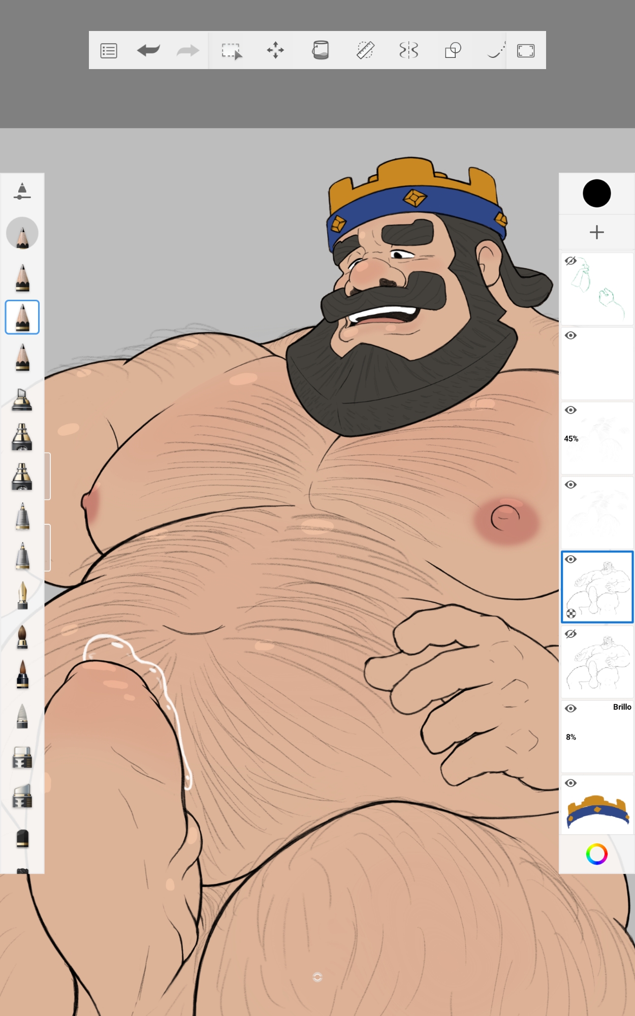Show the hidden top sketch layer with green lines
The width and height of the screenshot is (635, 1016).
[x=570, y=261]
